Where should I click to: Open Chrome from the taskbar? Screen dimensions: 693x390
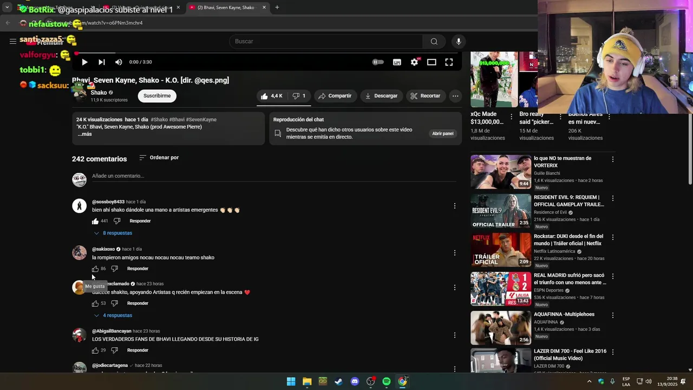pyautogui.click(x=402, y=381)
